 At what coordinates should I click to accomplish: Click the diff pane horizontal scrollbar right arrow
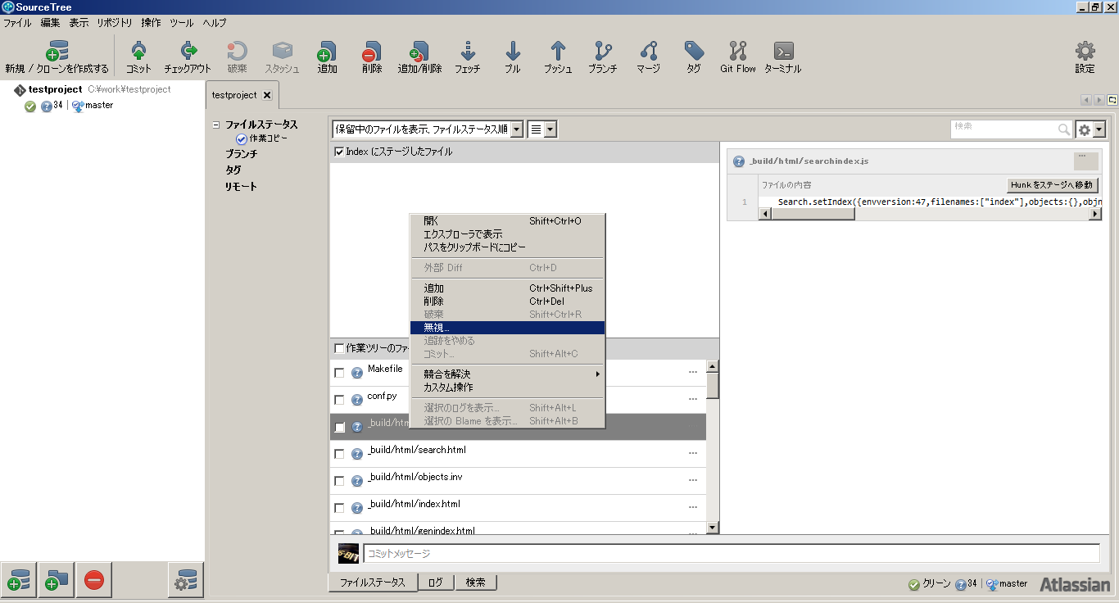coord(1095,214)
